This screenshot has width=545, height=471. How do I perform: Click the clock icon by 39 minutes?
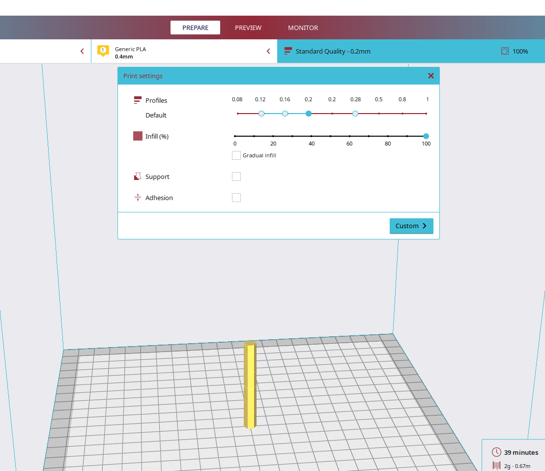coord(496,452)
